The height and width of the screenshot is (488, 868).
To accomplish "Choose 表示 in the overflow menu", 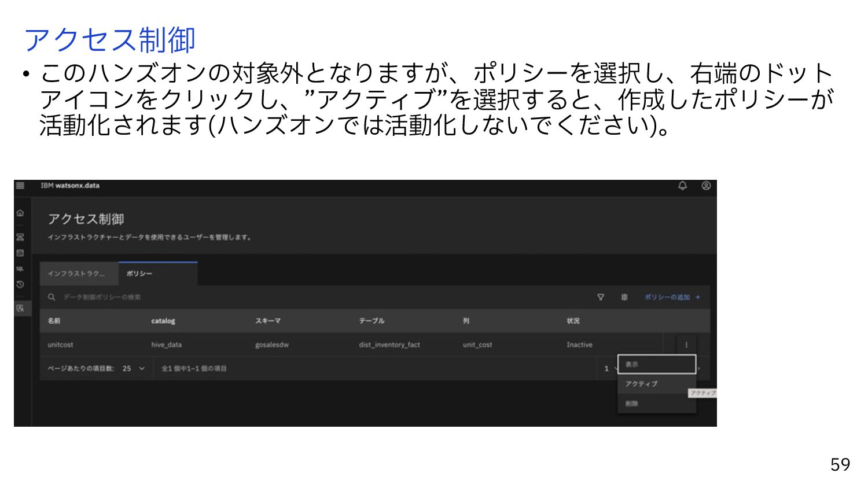I will pos(657,364).
